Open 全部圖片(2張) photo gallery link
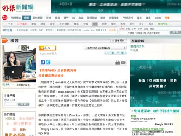This screenshot has width=181, height=136. tap(23, 85)
